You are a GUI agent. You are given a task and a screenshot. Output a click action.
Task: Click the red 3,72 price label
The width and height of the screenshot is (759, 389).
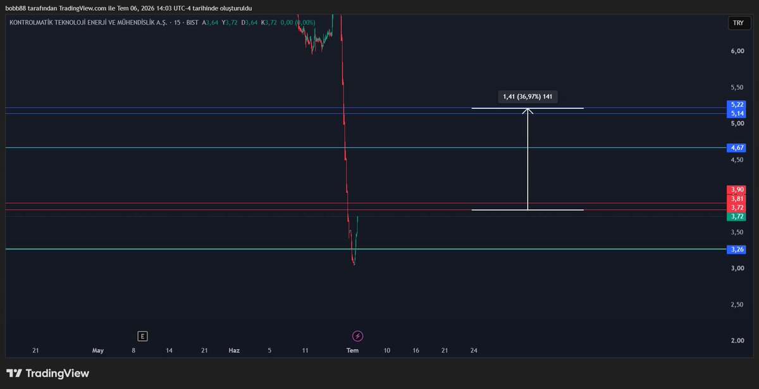point(737,207)
